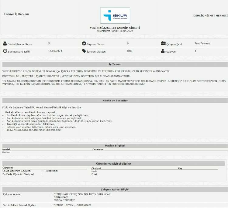Viewport: 228px width, 208px height.
Task: Click the Meslek Bilgileri section header
Action: click(x=115, y=146)
